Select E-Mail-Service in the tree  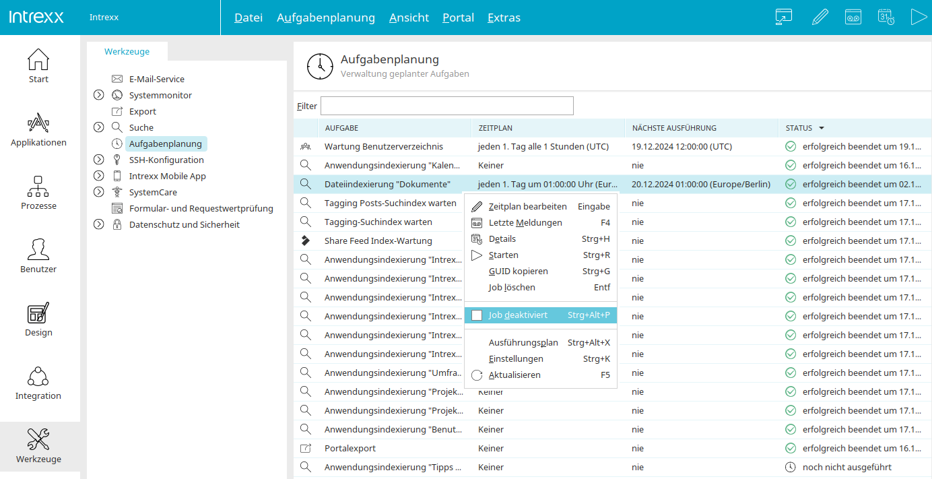pos(156,79)
